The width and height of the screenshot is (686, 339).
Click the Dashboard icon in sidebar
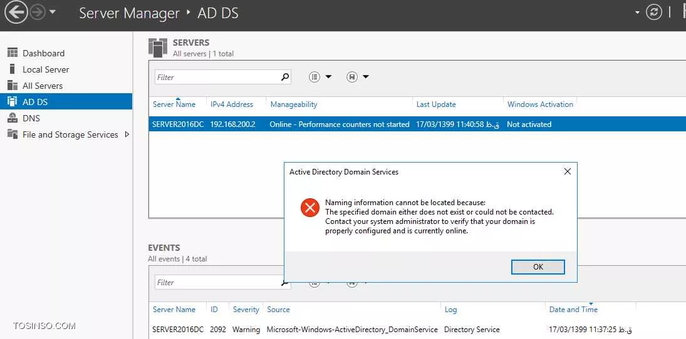click(x=13, y=53)
